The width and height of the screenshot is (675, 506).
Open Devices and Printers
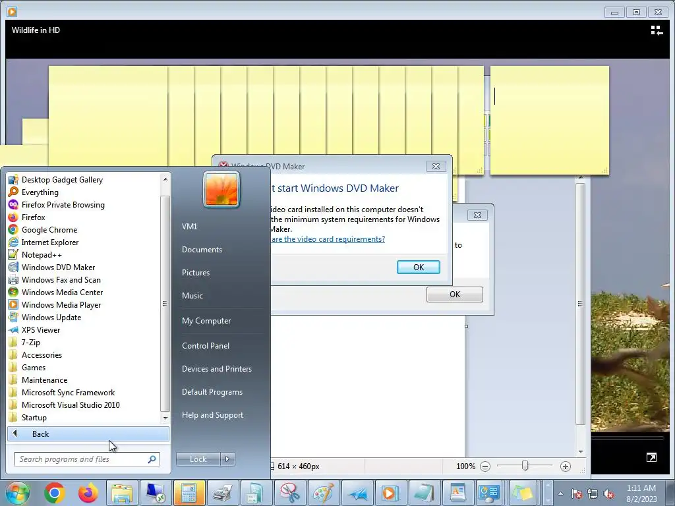click(x=216, y=369)
